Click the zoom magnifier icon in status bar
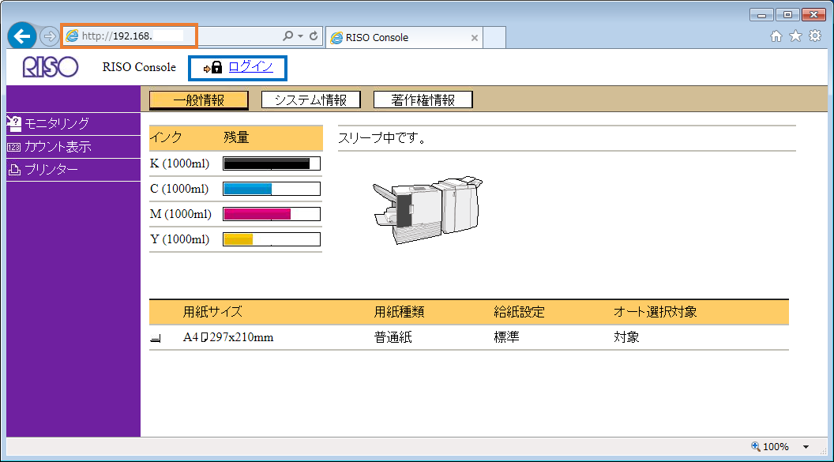This screenshot has height=462, width=834. click(x=755, y=446)
